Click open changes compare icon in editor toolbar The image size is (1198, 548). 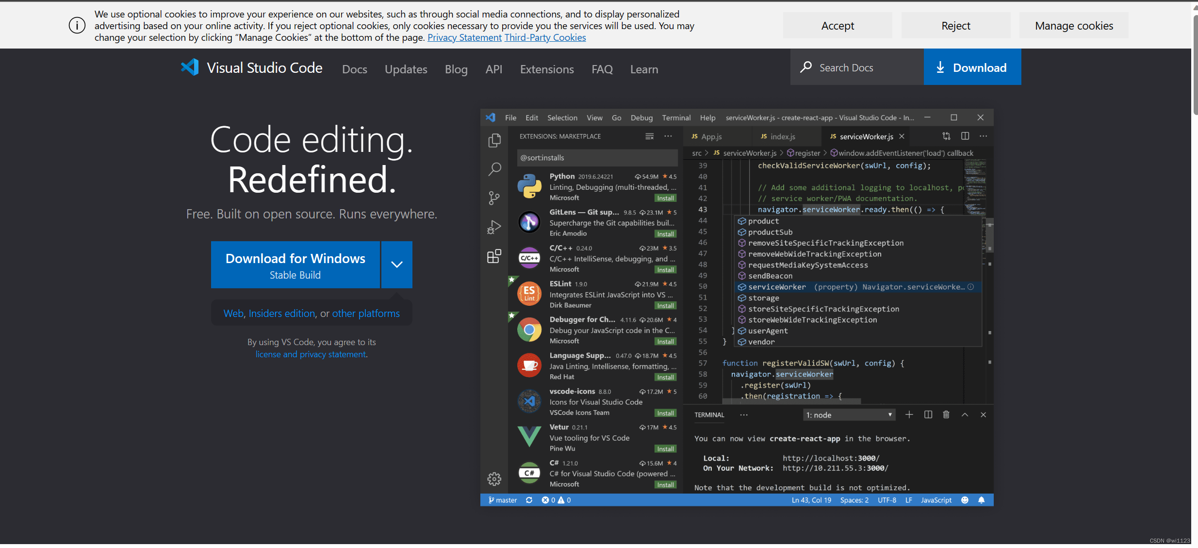point(946,136)
